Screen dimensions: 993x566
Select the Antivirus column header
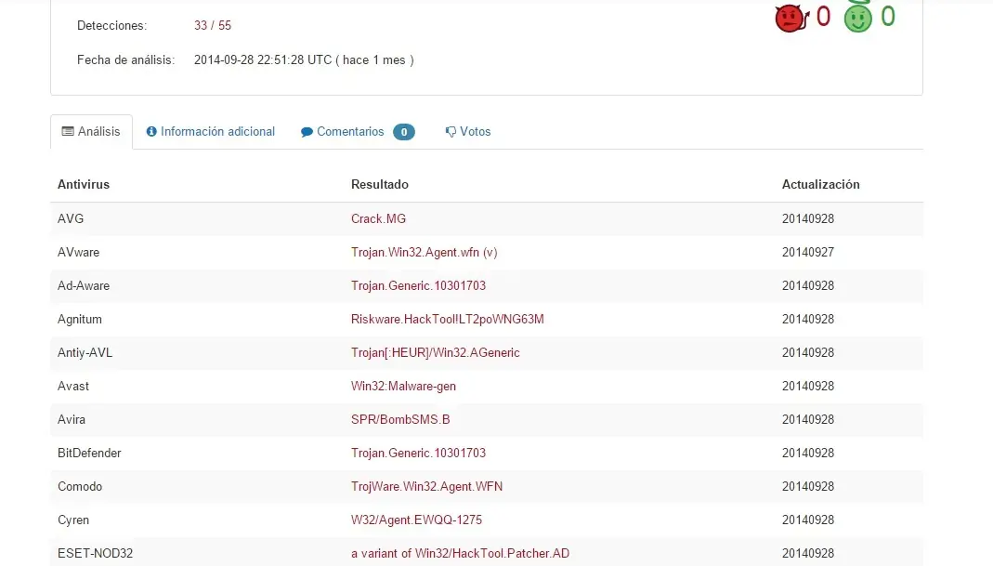point(84,184)
